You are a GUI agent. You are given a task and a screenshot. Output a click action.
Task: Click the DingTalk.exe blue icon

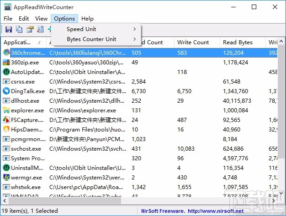pyautogui.click(x=6, y=91)
